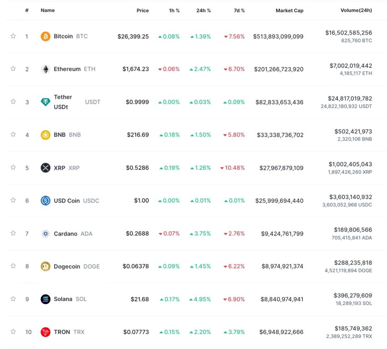Toggle the watchlist star for Bitcoin

13,36
